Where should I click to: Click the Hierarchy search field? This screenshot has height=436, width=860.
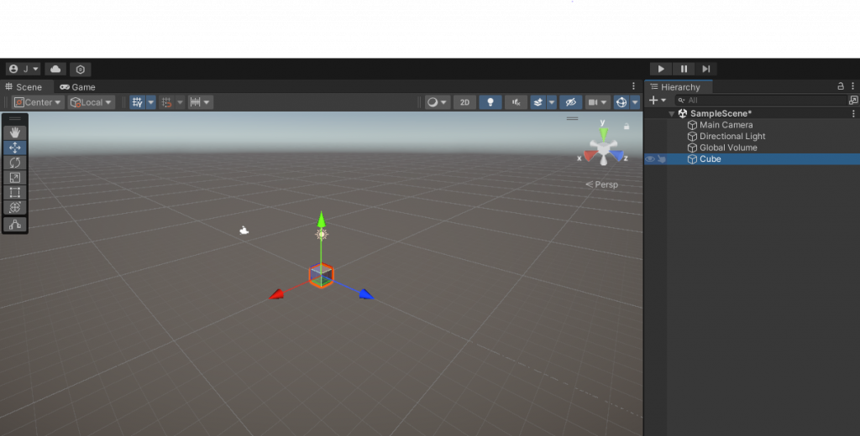[x=761, y=101]
